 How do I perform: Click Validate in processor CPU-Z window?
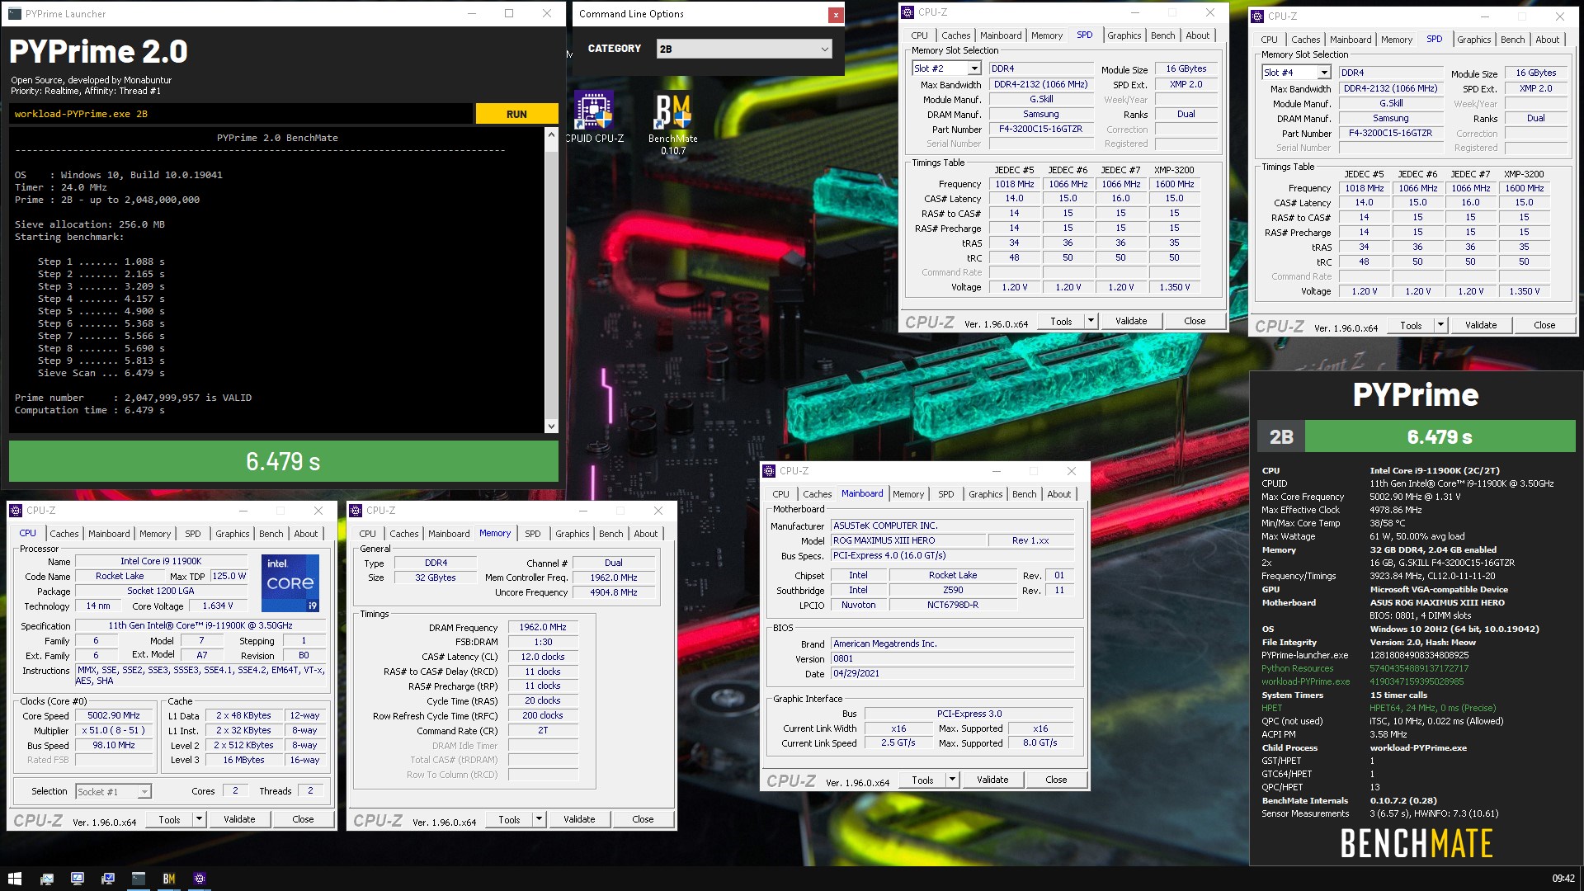point(239,819)
